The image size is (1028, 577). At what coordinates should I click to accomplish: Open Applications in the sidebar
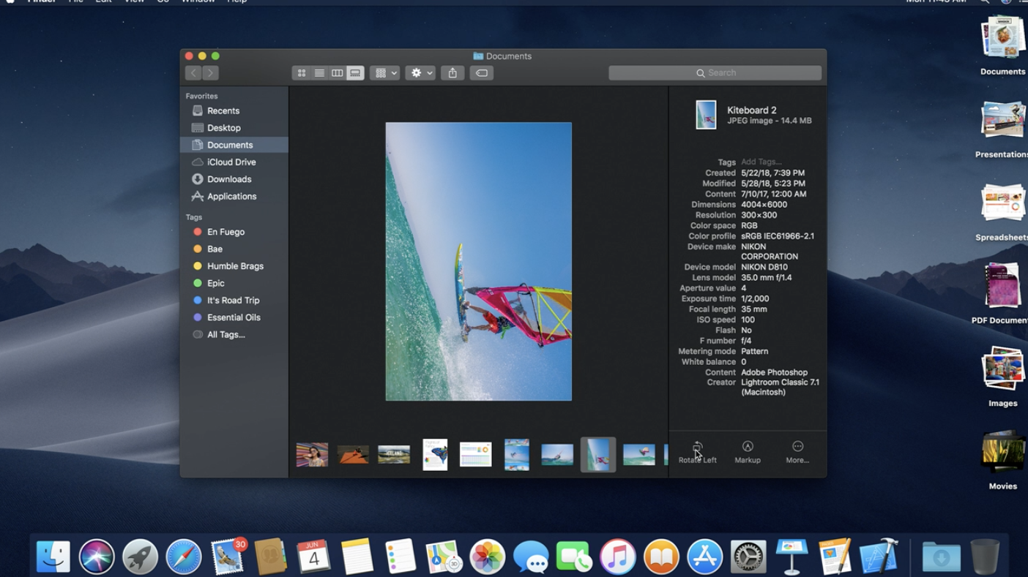(234, 197)
